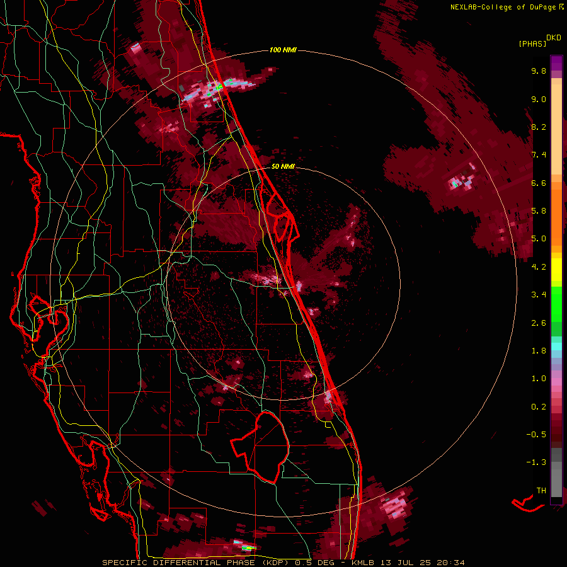Image resolution: width=567 pixels, height=567 pixels.
Task: Click the 100 NMI range ring label
Action: [283, 50]
